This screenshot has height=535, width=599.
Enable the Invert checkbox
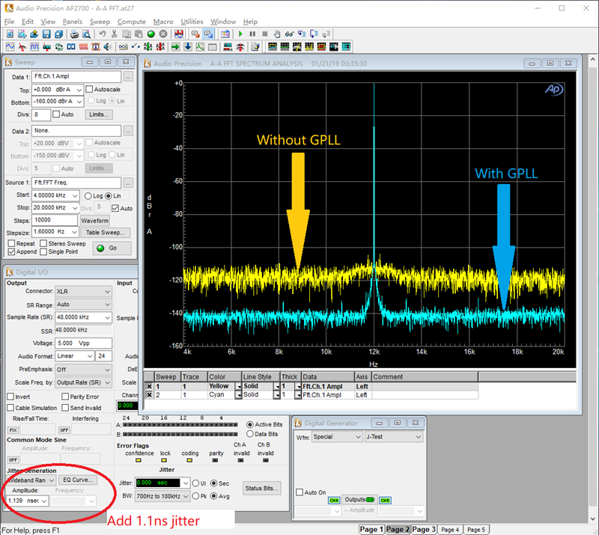[10, 397]
